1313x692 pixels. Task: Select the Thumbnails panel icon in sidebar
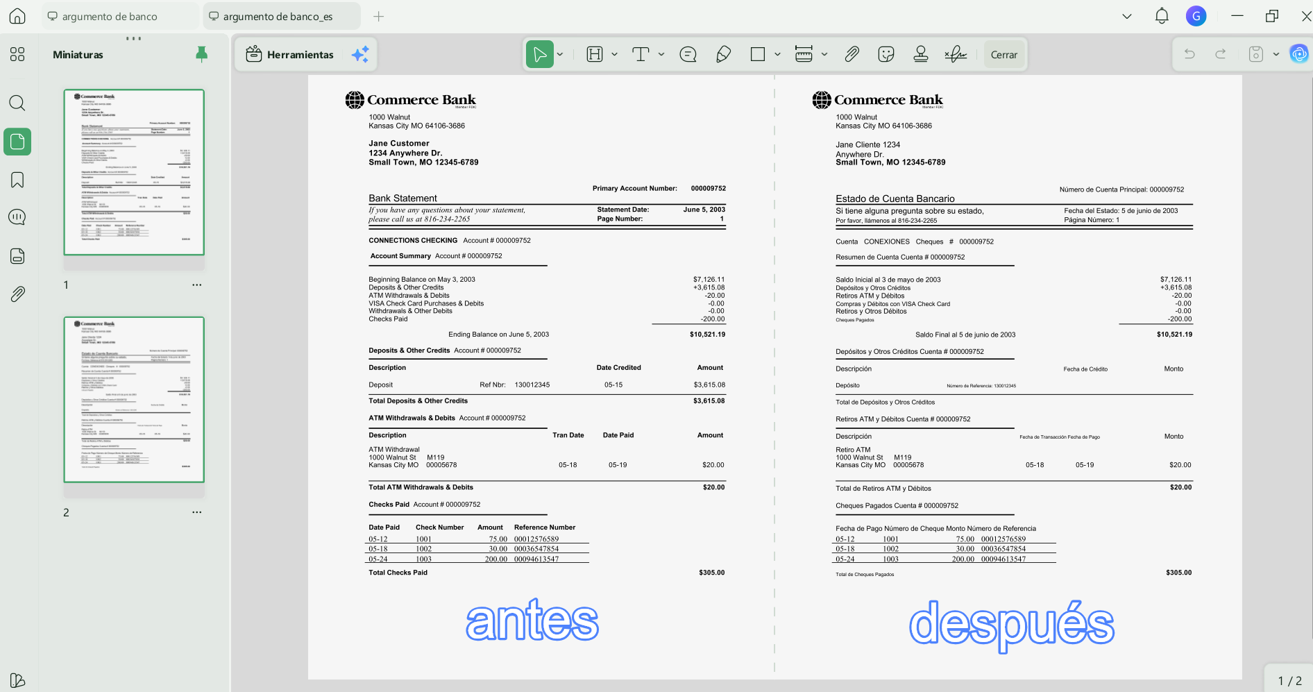coord(17,142)
